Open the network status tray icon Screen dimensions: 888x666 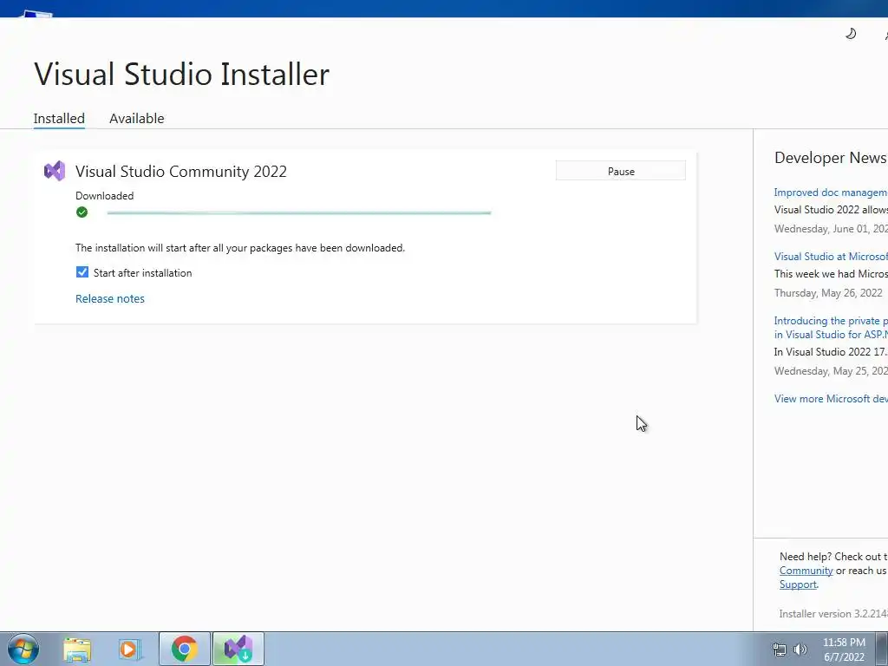[780, 650]
